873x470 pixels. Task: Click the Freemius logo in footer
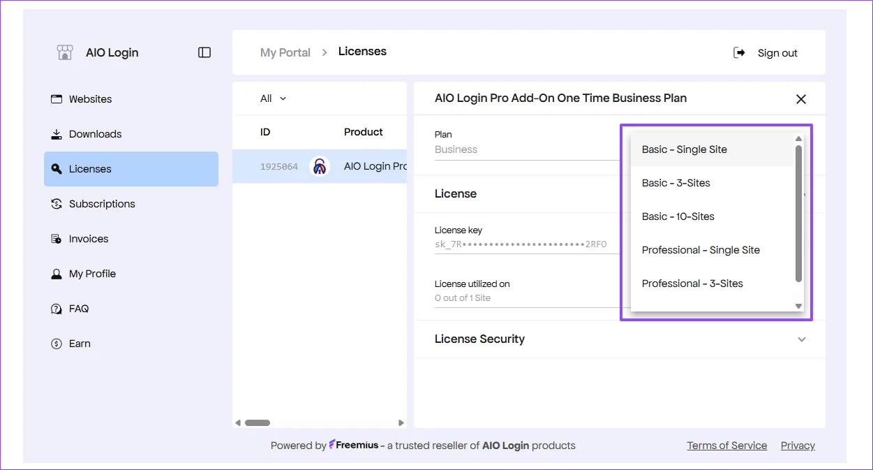(353, 445)
